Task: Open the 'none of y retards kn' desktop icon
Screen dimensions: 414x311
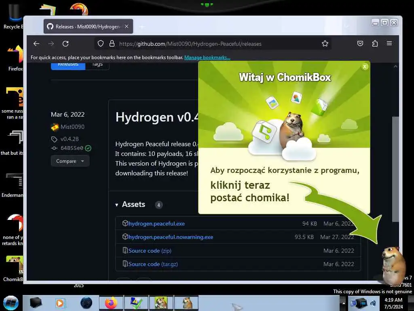Action: click(13, 230)
